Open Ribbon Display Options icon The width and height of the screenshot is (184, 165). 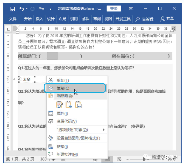pyautogui.click(x=131, y=9)
